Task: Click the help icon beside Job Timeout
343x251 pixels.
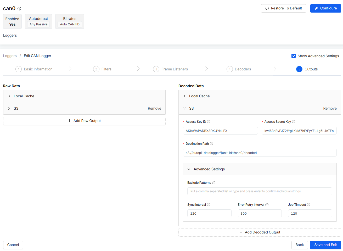Action: click(308, 205)
